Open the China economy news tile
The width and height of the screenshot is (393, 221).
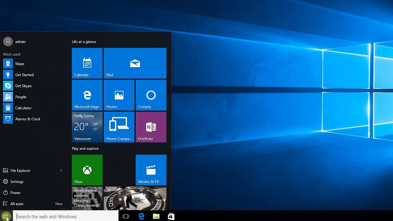pos(87,199)
